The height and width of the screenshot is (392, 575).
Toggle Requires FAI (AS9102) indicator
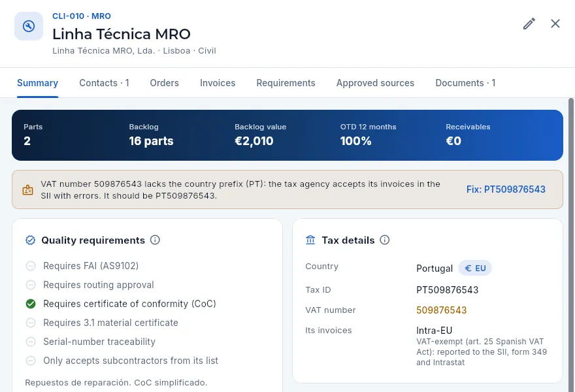pos(31,266)
